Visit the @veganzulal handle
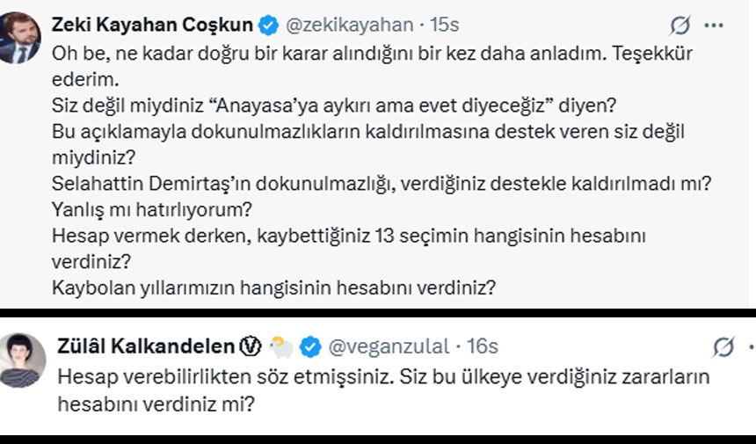756x444 pixels. 389,347
